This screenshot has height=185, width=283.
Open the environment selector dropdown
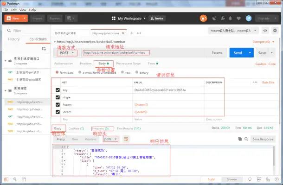[x=233, y=31]
